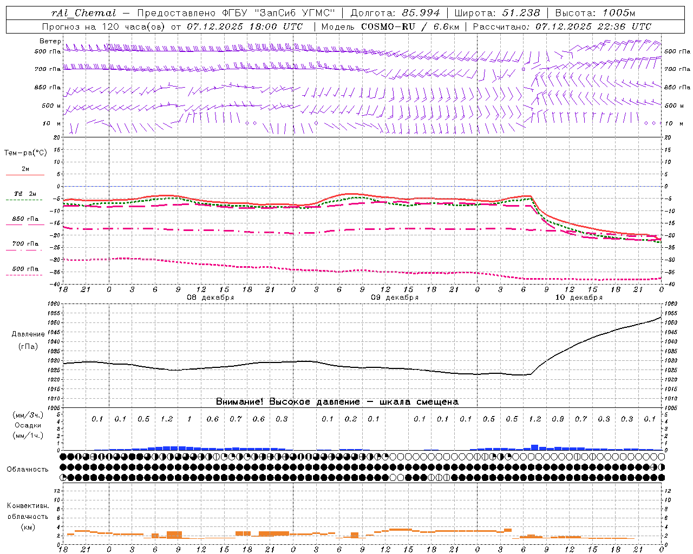Click the Осадки label
693x554 pixels.
point(28,425)
